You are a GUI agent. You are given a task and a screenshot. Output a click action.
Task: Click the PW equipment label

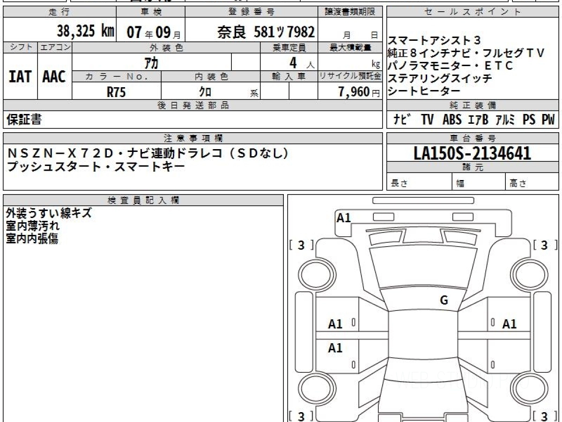(x=548, y=120)
